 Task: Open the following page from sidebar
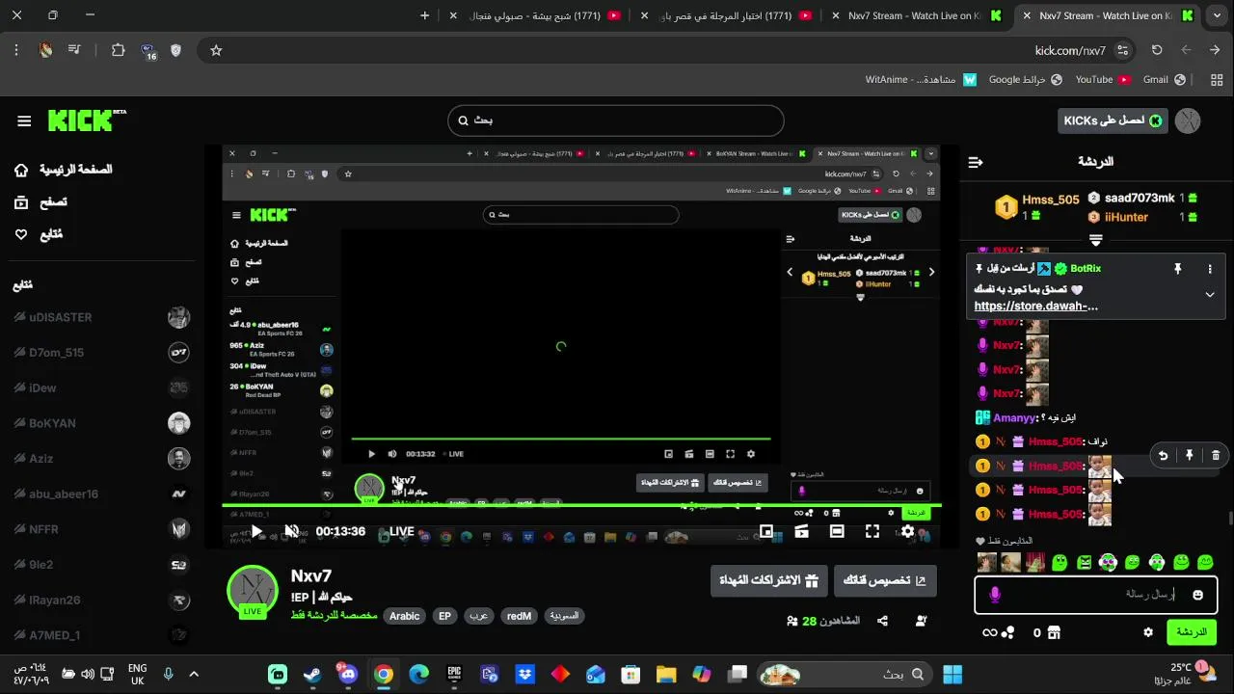point(39,234)
